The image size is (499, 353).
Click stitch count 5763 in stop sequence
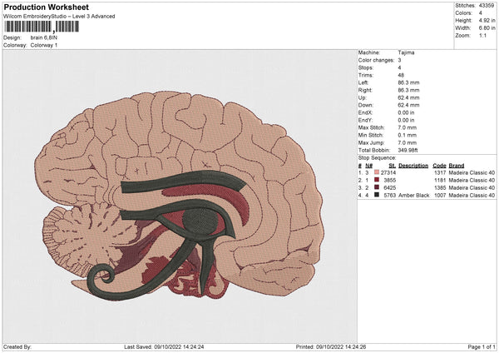pos(390,196)
